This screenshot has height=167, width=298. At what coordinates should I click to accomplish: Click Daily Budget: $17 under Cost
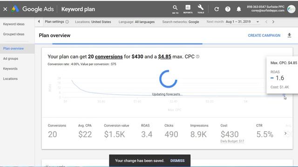tap(232, 141)
